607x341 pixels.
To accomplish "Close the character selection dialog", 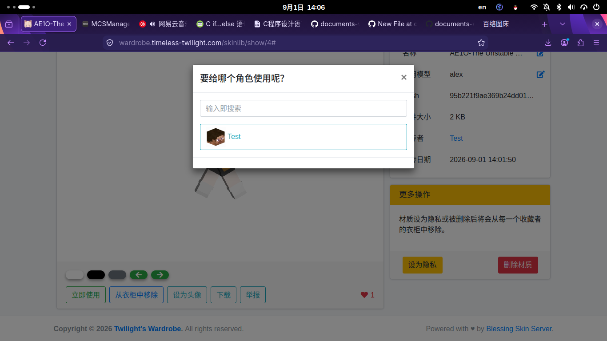I will point(403,77).
